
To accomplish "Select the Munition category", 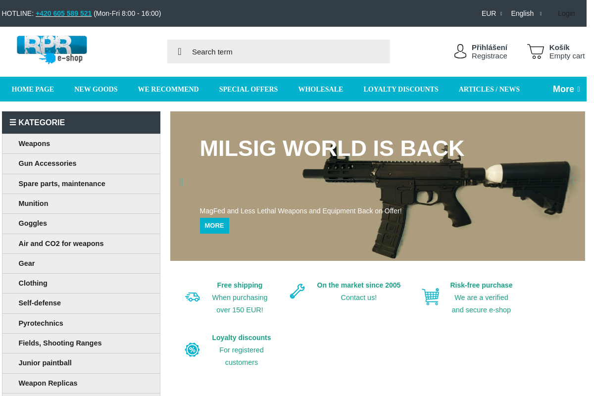I will tap(81, 203).
